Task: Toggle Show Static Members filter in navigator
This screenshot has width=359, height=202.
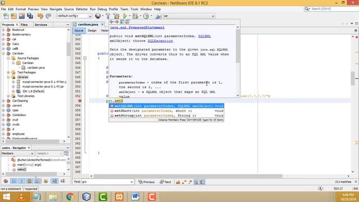Action: point(22,181)
